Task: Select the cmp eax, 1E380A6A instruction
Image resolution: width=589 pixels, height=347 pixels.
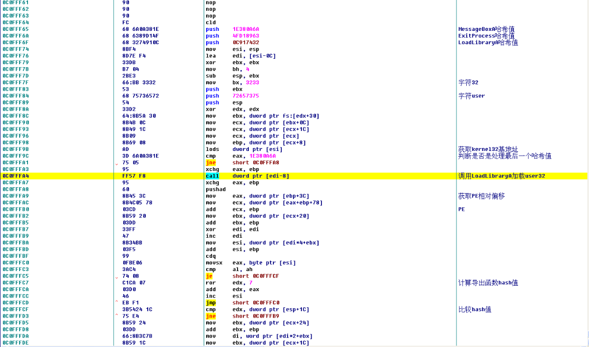Action: click(241, 156)
